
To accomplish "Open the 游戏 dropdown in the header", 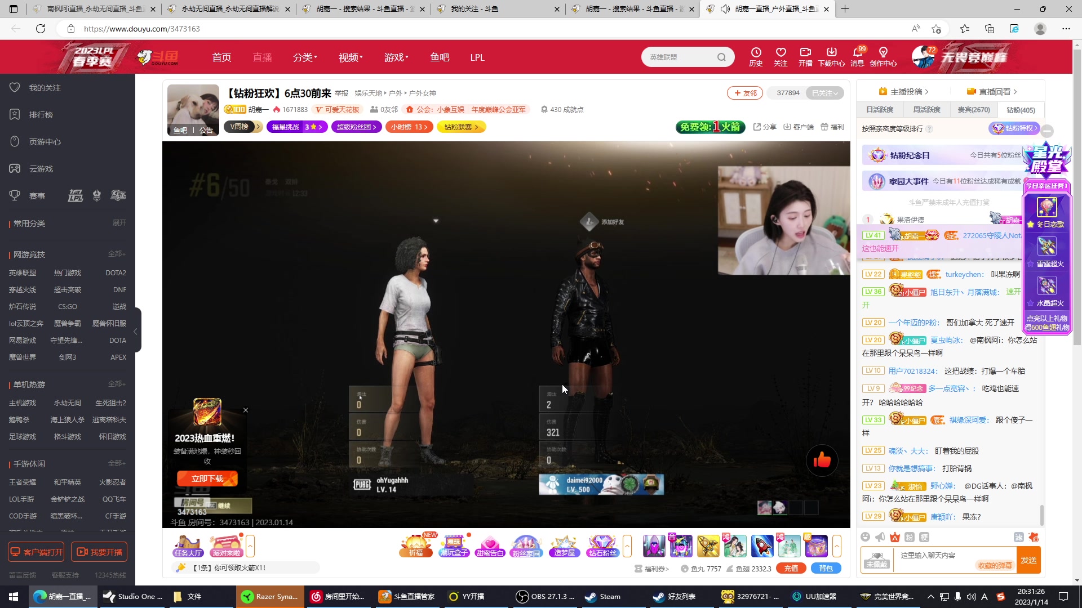I will pos(396,57).
